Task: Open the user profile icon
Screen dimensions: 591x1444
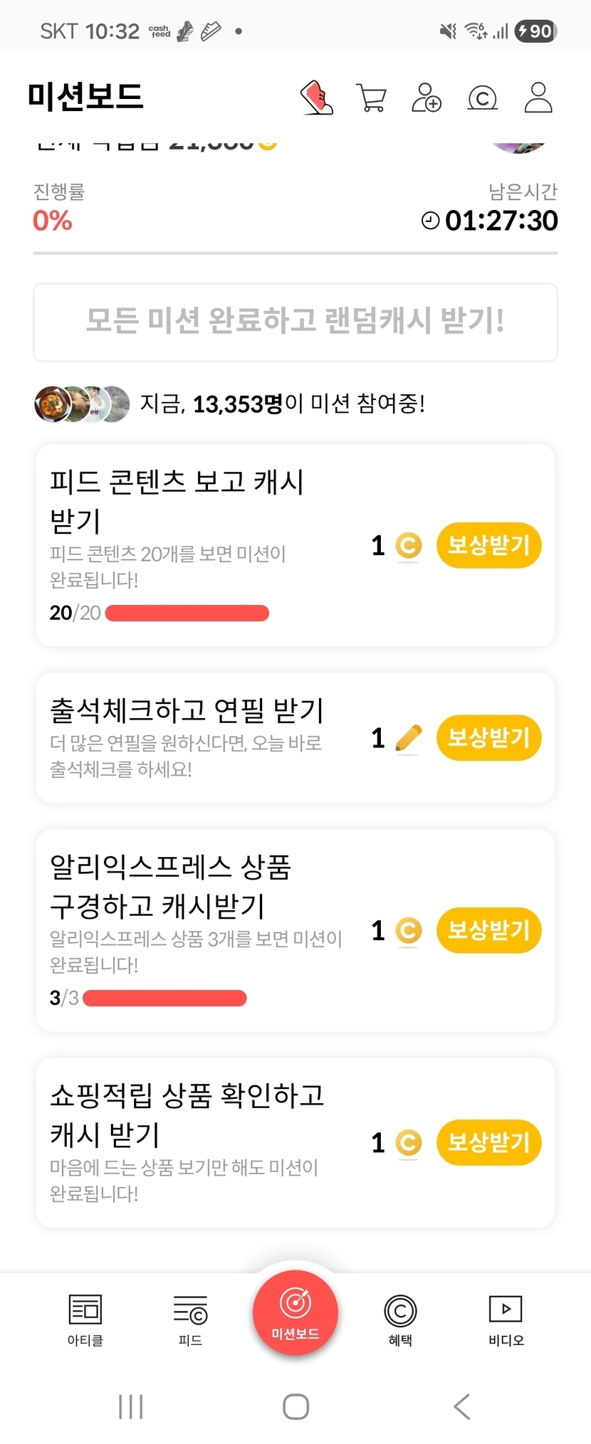Action: 538,98
